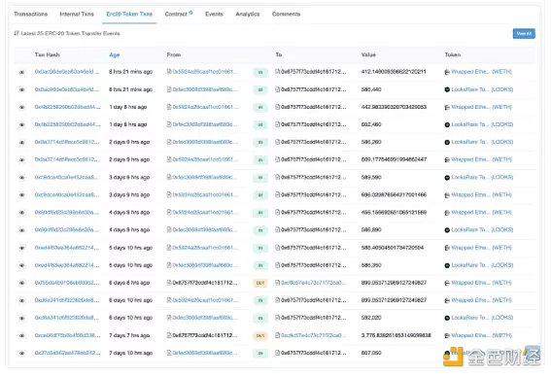
Task: Click sort icon next to Latest 25 ERC-20 text
Action: coord(17,33)
